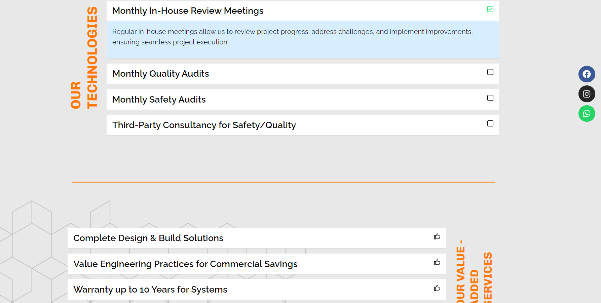Click thumbs-up icon beside Warranty up to 10 Years
The image size is (601, 303).
[437, 288]
